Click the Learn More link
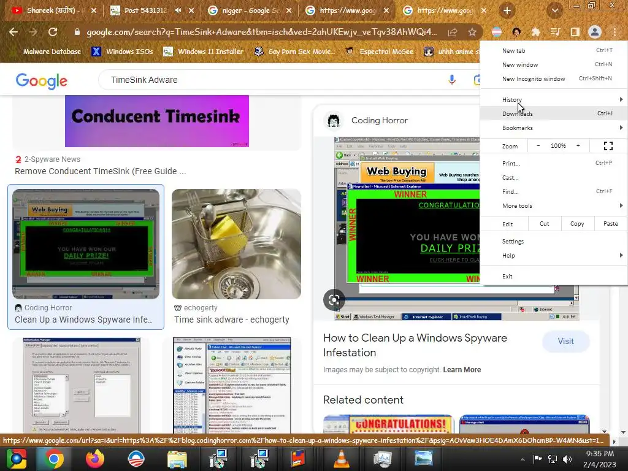Screen dimensions: 628x471 coord(462,370)
